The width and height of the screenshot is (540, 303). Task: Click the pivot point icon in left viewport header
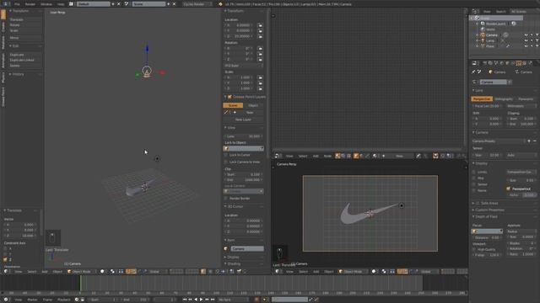tap(112, 271)
